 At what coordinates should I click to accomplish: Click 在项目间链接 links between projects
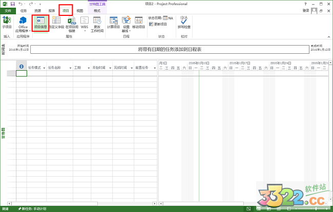tap(72, 24)
